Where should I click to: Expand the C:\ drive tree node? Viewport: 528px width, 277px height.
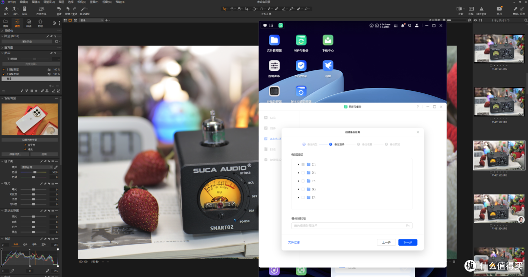pyautogui.click(x=298, y=164)
